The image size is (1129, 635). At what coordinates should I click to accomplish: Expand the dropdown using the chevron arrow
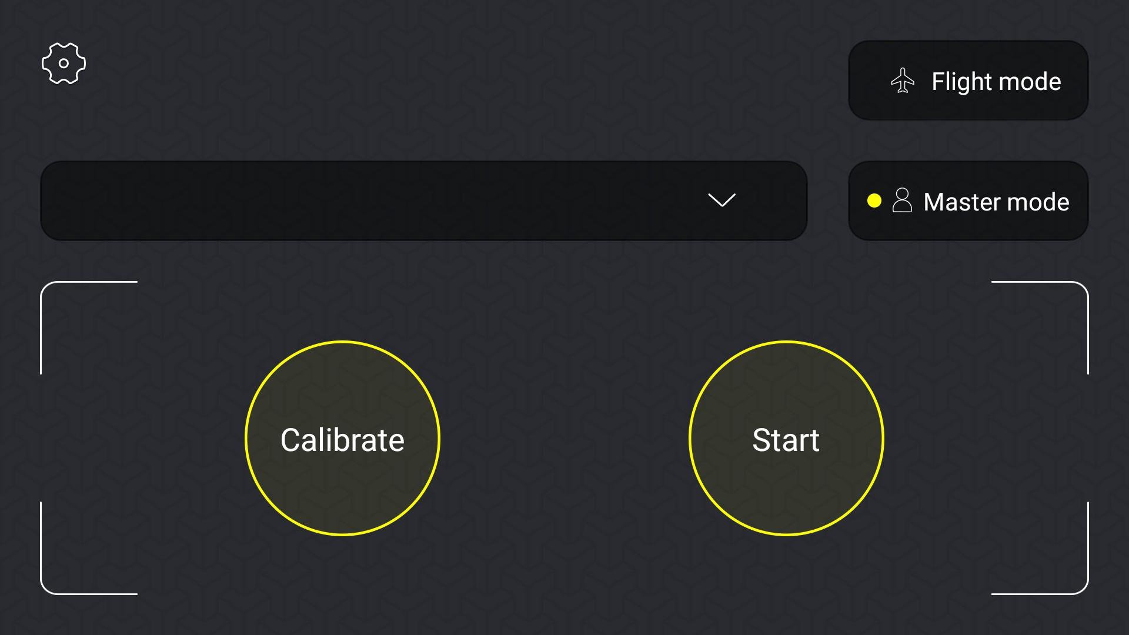[722, 200]
